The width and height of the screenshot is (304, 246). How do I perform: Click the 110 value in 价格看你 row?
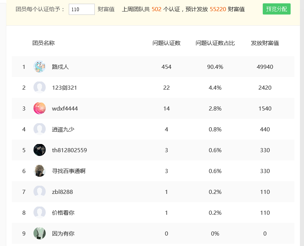click(265, 213)
